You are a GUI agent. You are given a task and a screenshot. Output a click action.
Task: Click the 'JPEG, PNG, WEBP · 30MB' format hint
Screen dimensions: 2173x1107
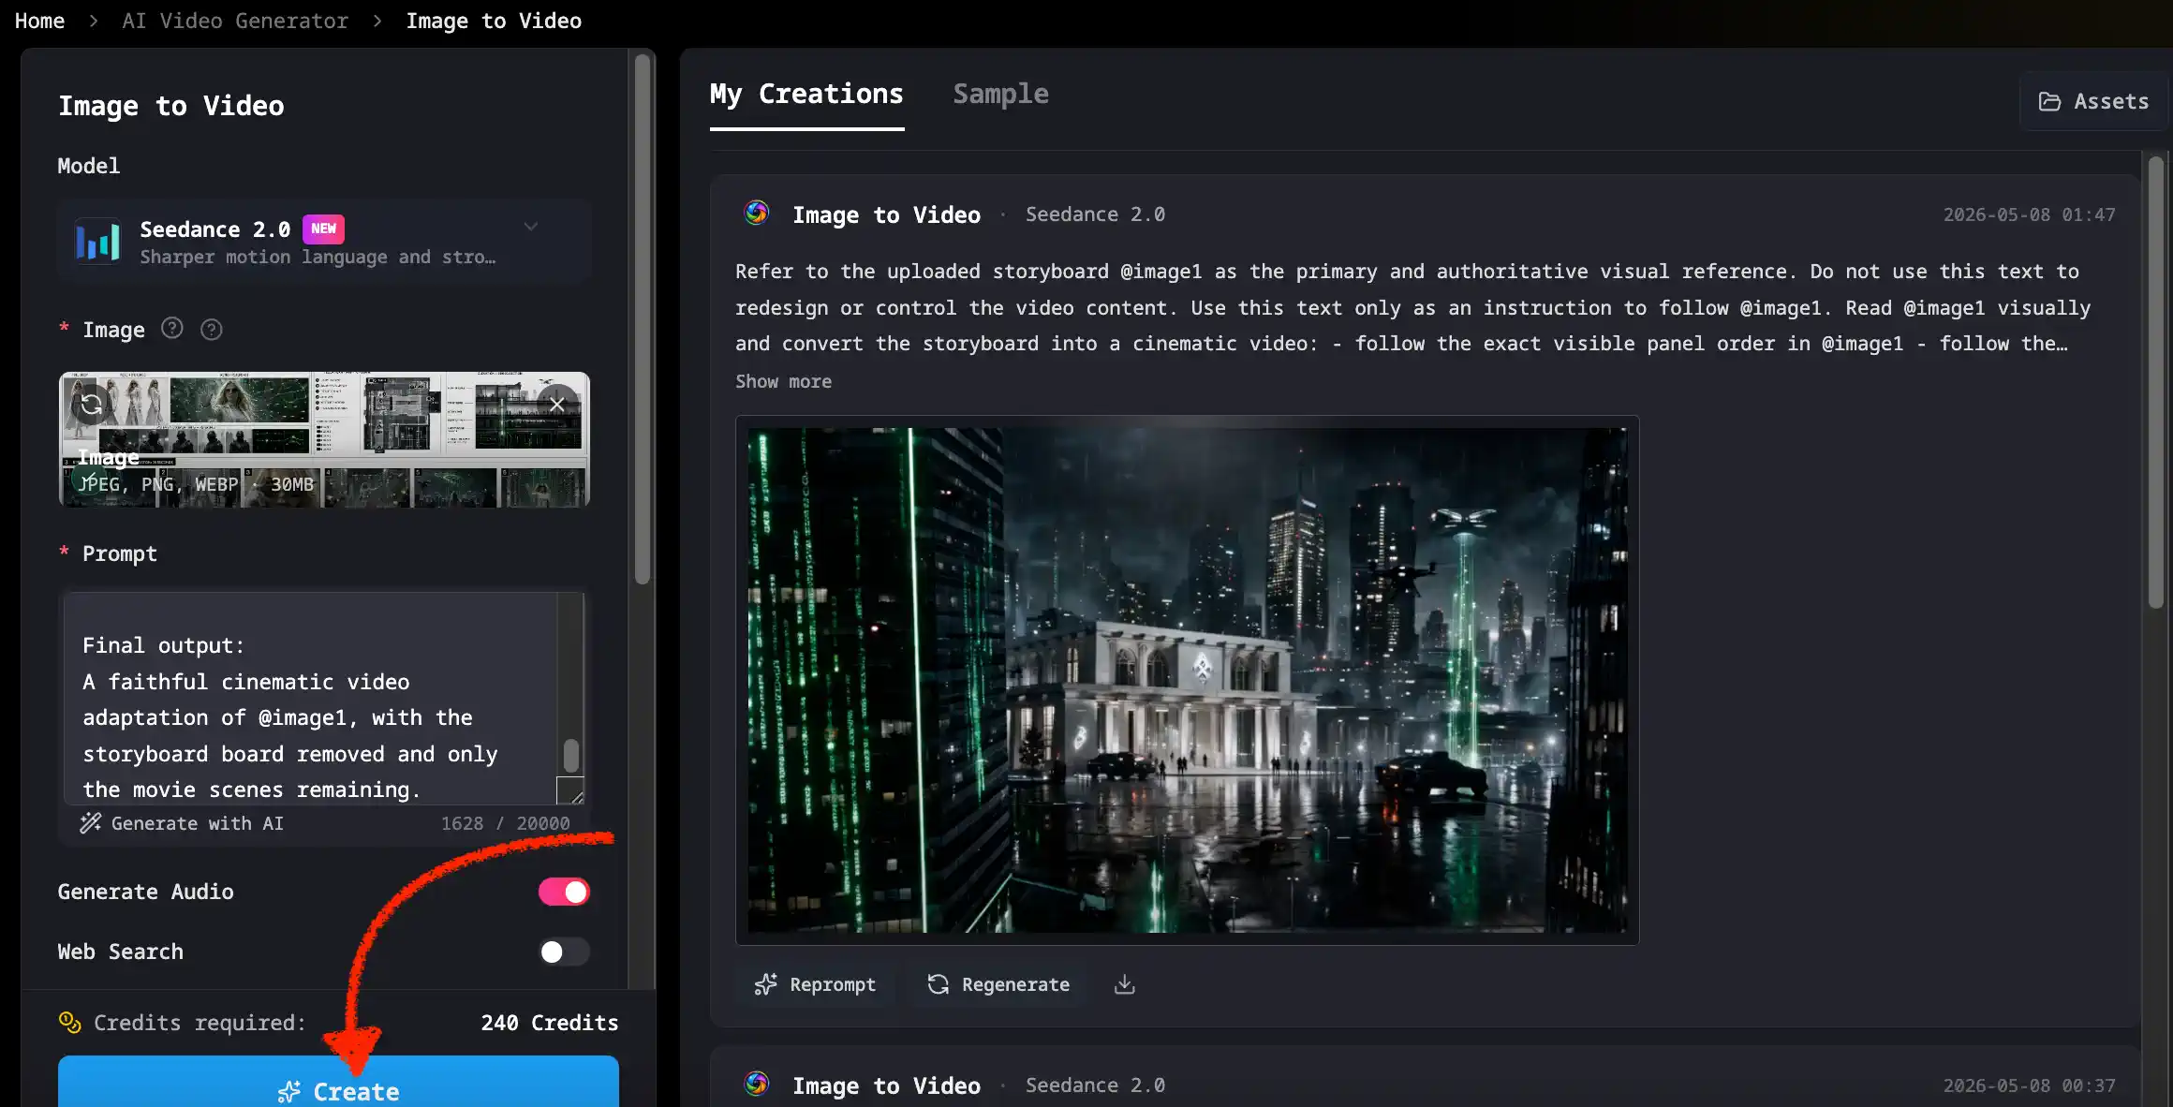(x=196, y=484)
